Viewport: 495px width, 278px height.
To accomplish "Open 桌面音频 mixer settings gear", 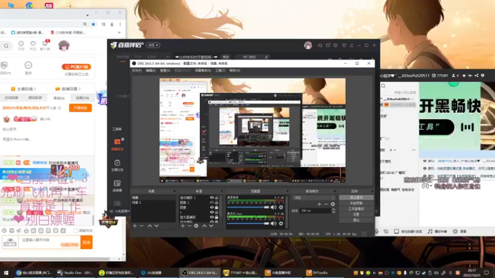I will [281, 208].
